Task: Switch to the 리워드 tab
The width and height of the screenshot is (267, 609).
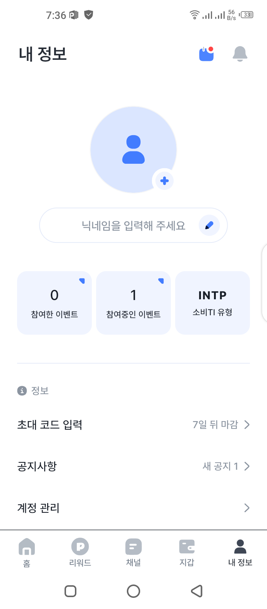Action: [80, 552]
